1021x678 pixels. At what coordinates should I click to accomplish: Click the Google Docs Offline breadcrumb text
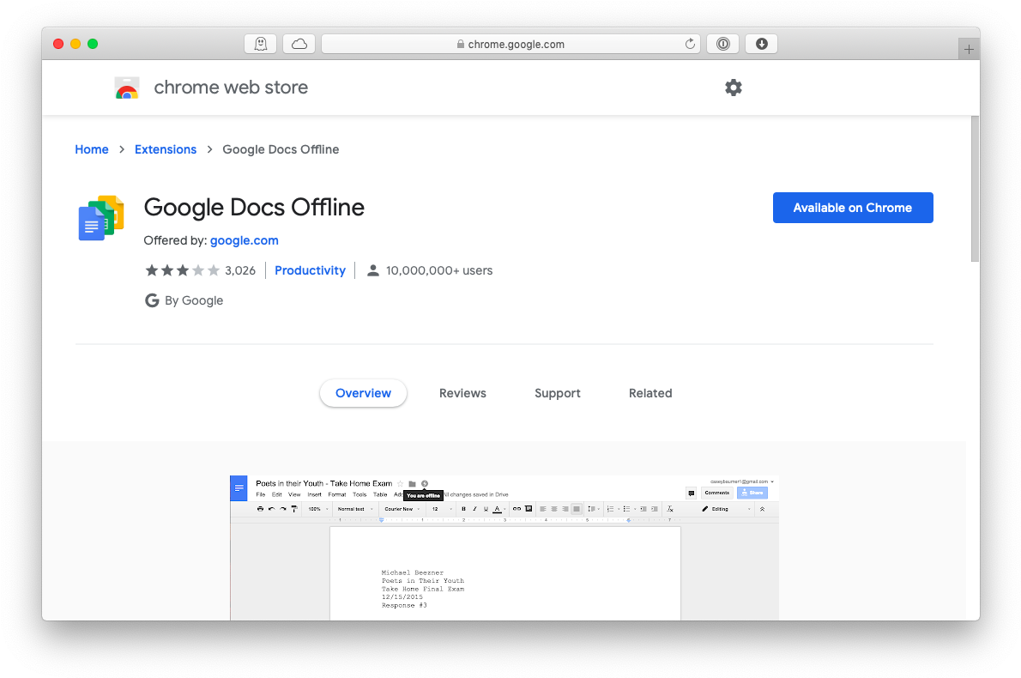coord(281,149)
